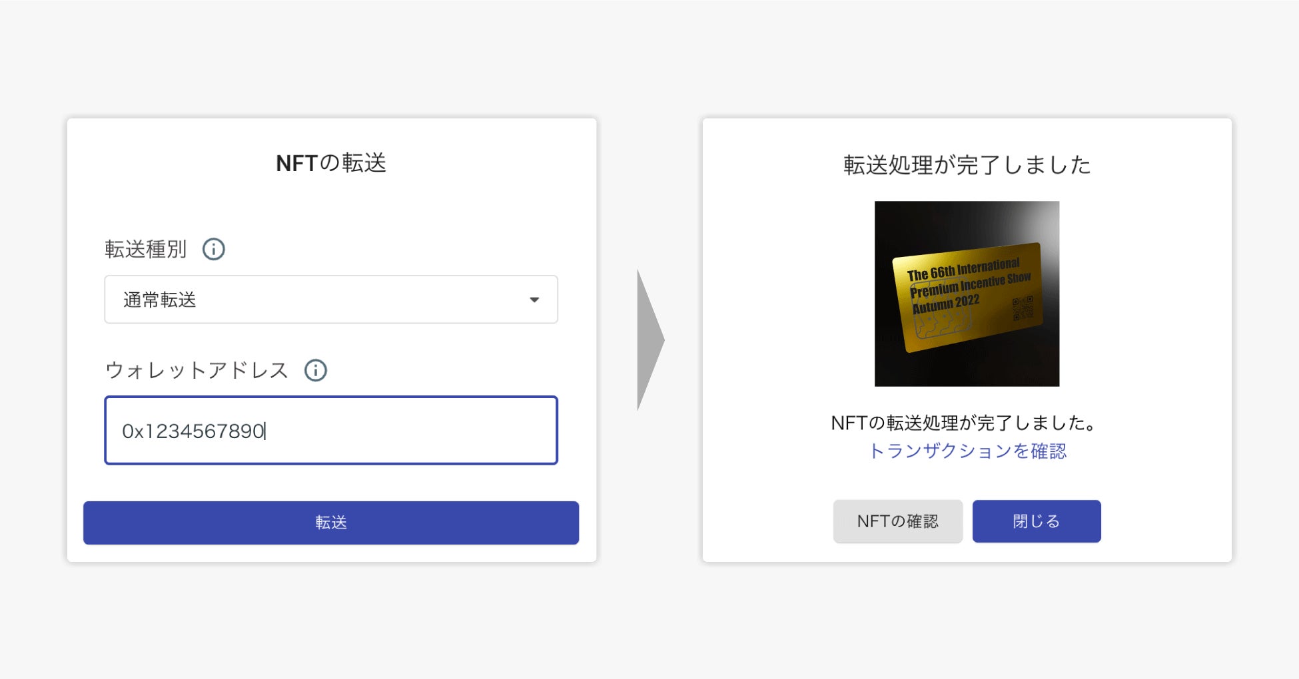
Task: Click the NFTの転送 dialog heading
Action: click(x=330, y=163)
